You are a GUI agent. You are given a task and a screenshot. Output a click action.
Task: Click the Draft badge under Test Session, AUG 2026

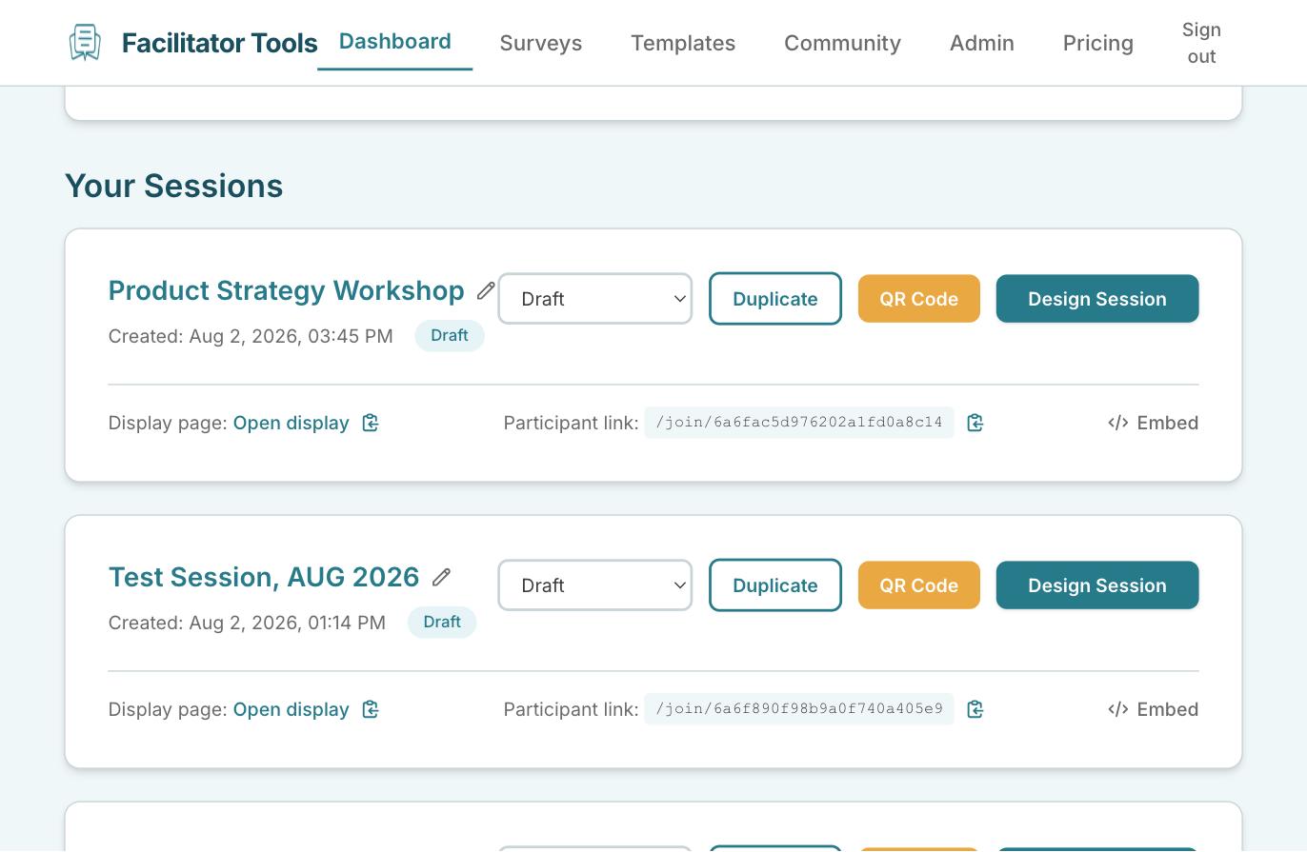point(442,623)
